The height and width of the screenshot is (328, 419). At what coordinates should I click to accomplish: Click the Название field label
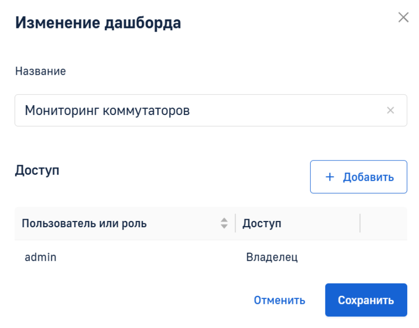coord(40,71)
